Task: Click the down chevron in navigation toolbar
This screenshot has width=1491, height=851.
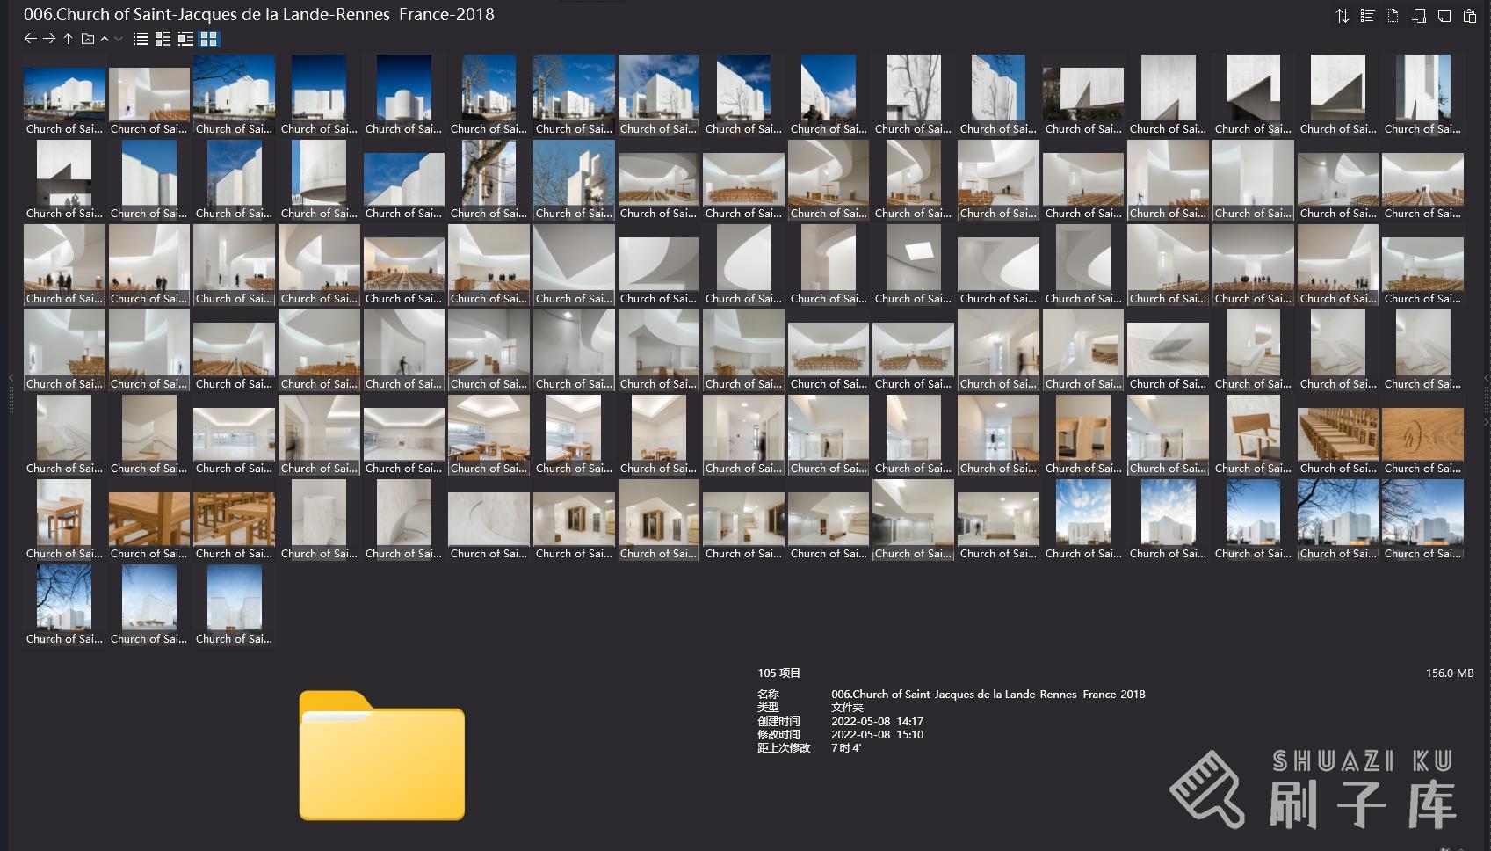Action: pyautogui.click(x=119, y=39)
